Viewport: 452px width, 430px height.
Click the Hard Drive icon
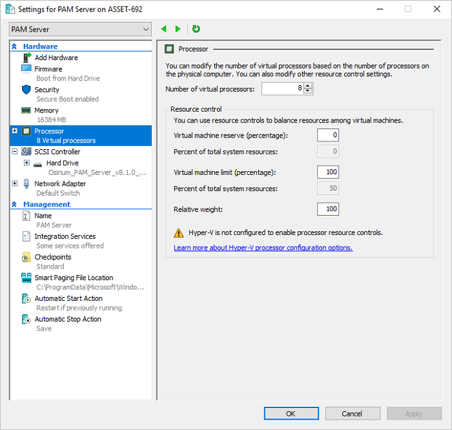(x=37, y=164)
